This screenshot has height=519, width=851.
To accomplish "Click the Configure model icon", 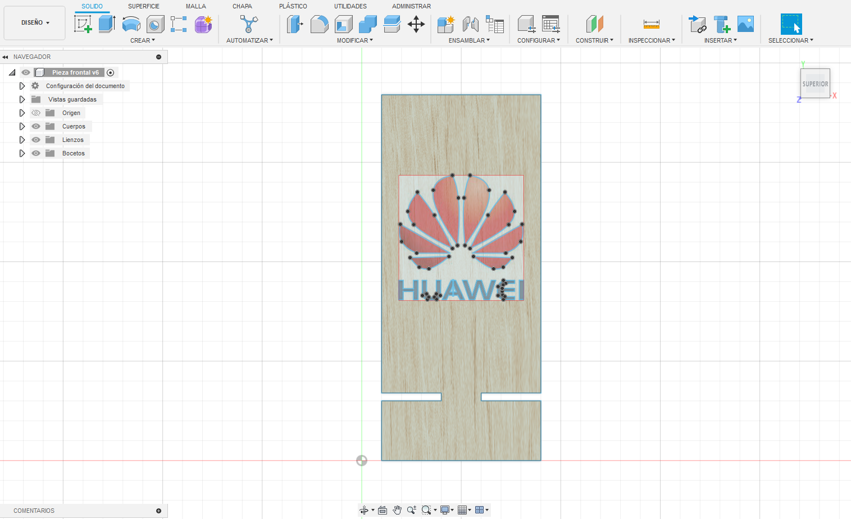I will [526, 24].
